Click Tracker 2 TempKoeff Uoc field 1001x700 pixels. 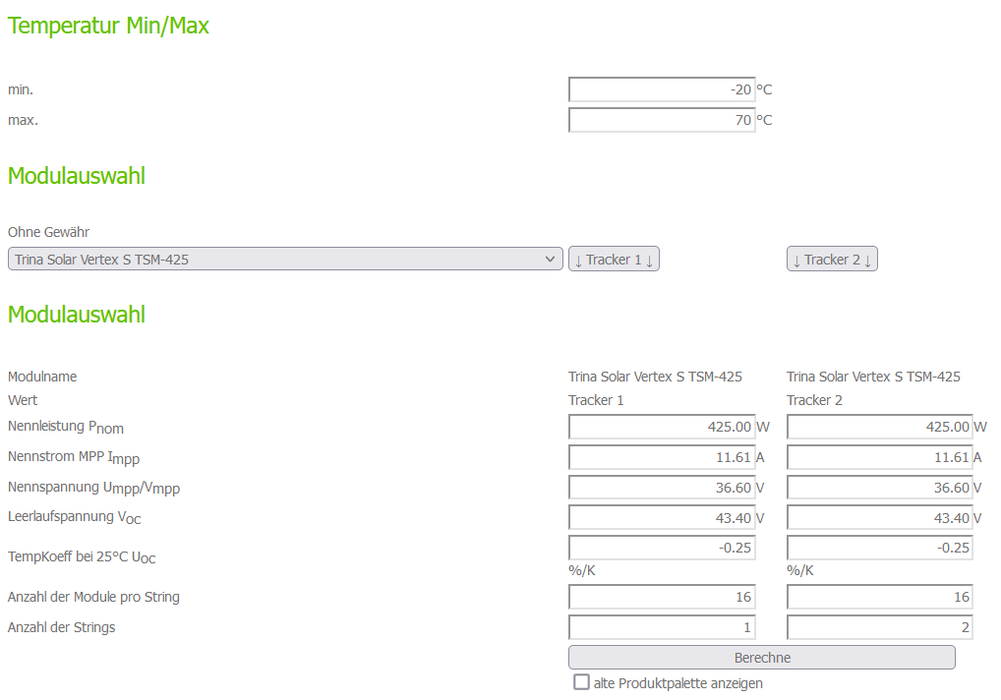(x=880, y=548)
